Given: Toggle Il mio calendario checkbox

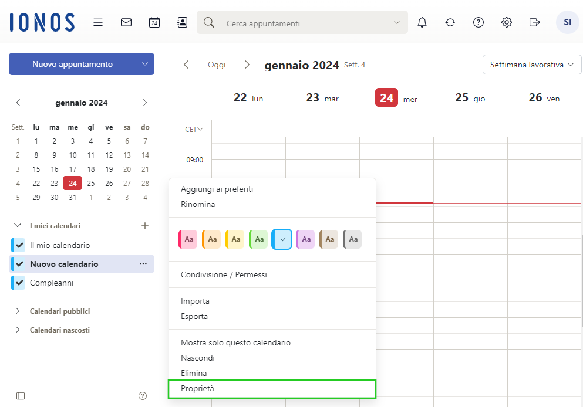Looking at the screenshot, I should 19,245.
